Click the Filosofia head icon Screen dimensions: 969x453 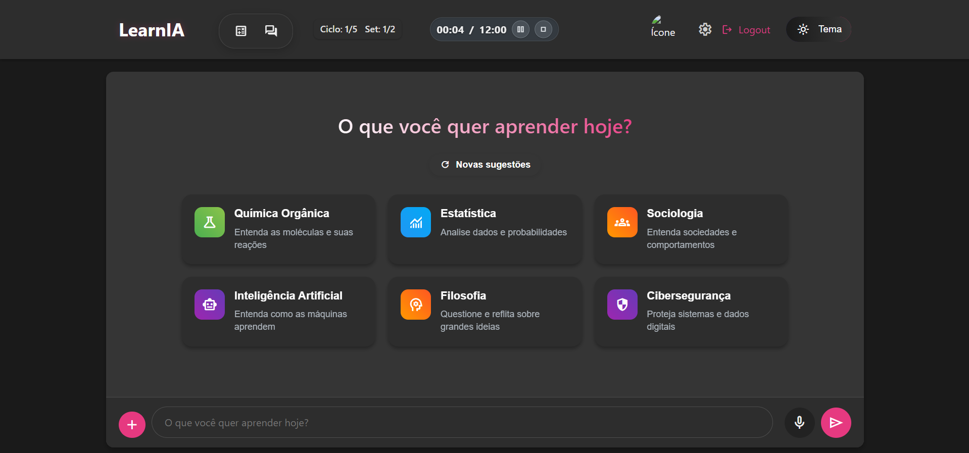[x=416, y=305]
